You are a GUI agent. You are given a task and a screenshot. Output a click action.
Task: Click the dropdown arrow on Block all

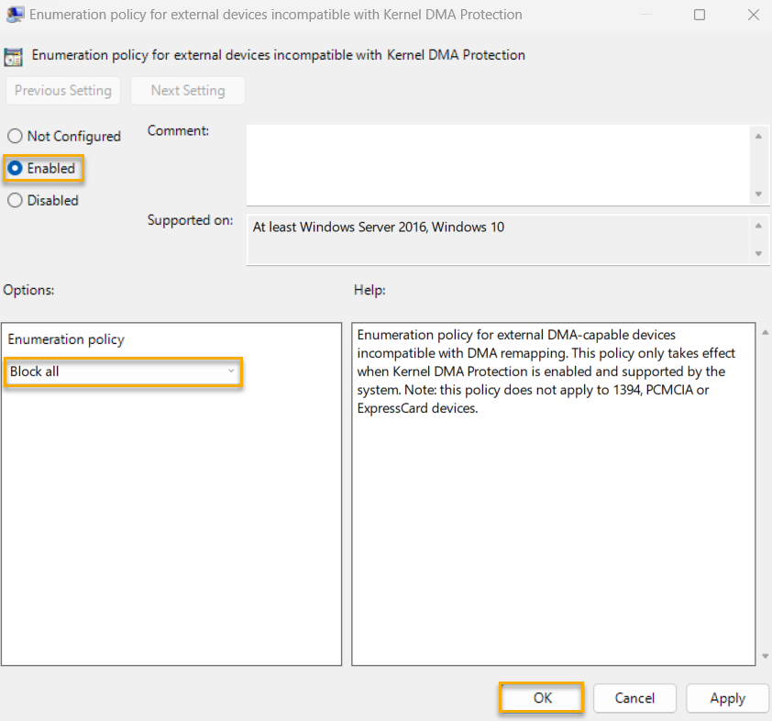coord(232,372)
